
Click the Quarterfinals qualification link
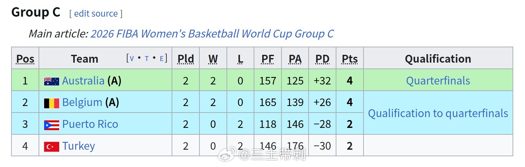tap(438, 81)
